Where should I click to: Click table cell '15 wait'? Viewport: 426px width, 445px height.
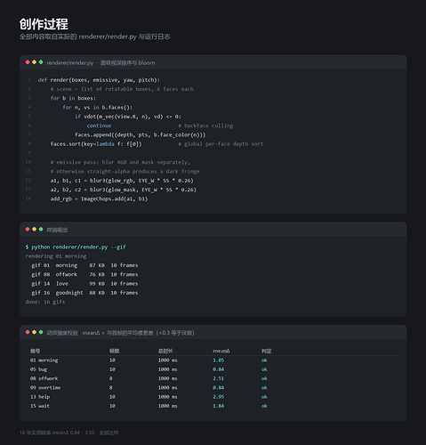click(x=40, y=407)
